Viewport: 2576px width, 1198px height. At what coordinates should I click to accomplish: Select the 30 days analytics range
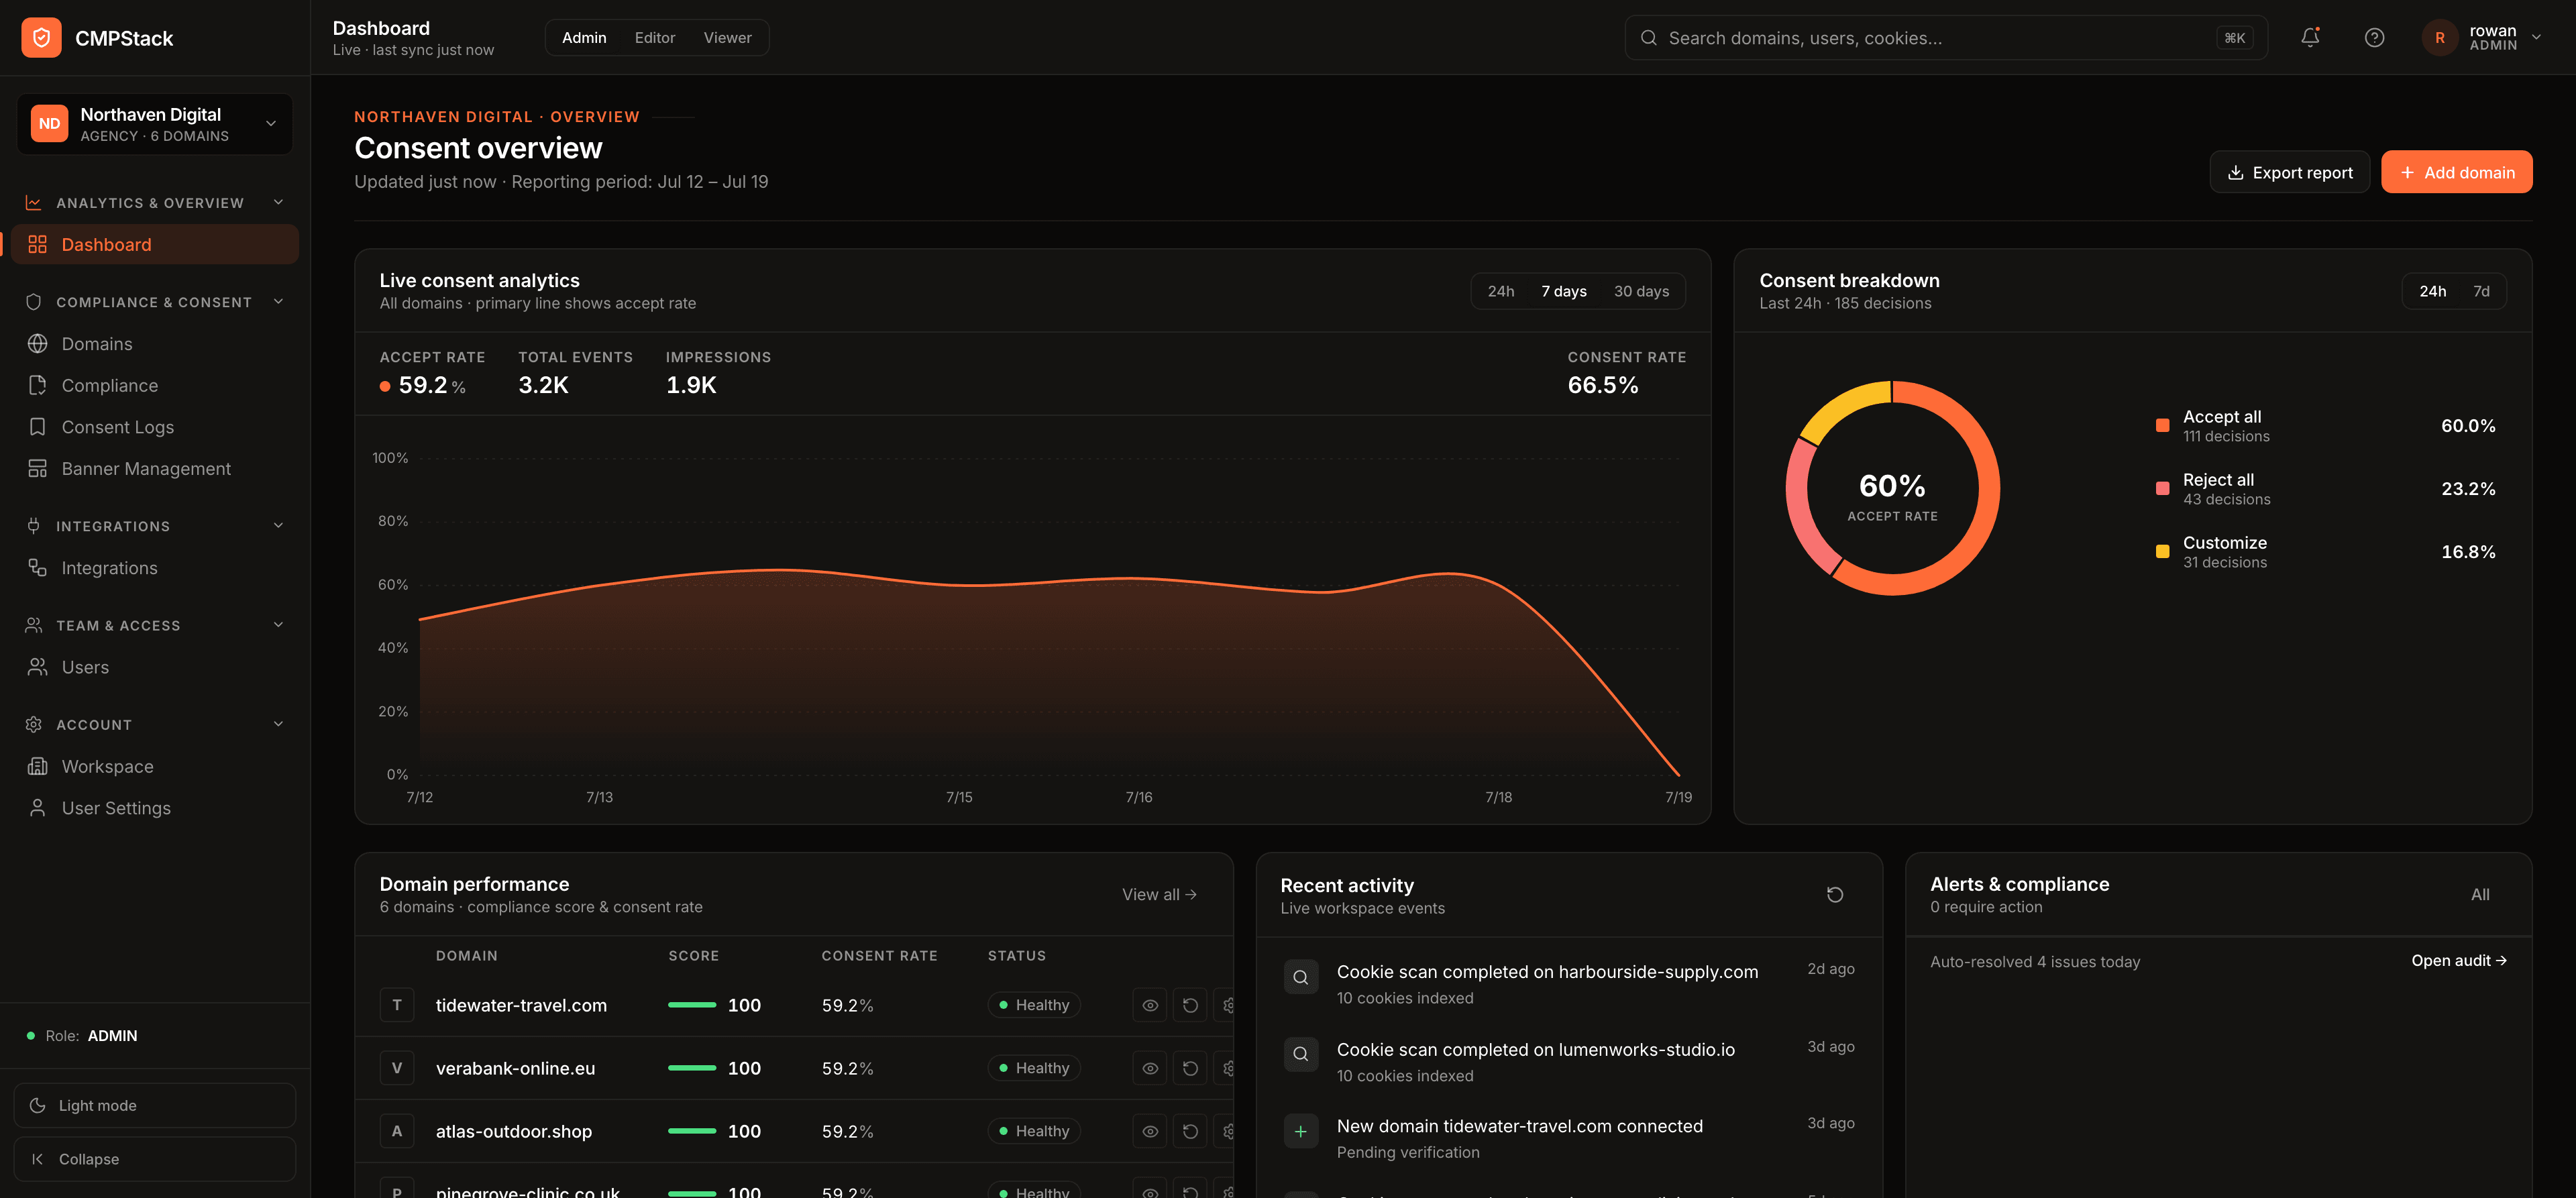1641,291
